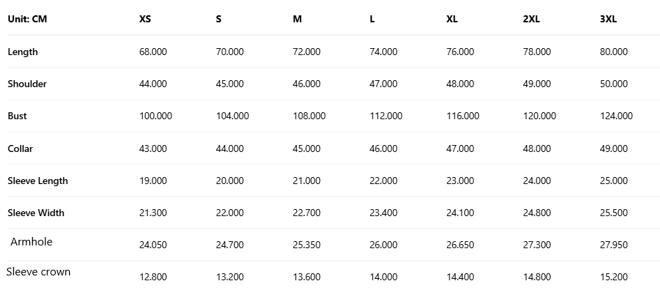Select Length value 68.000 for XS

click(x=153, y=52)
